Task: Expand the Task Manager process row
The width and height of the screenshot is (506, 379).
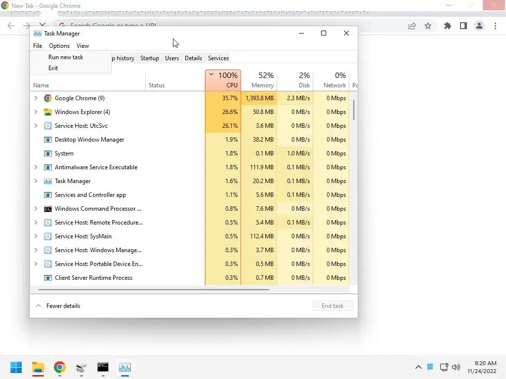Action: 36,181
